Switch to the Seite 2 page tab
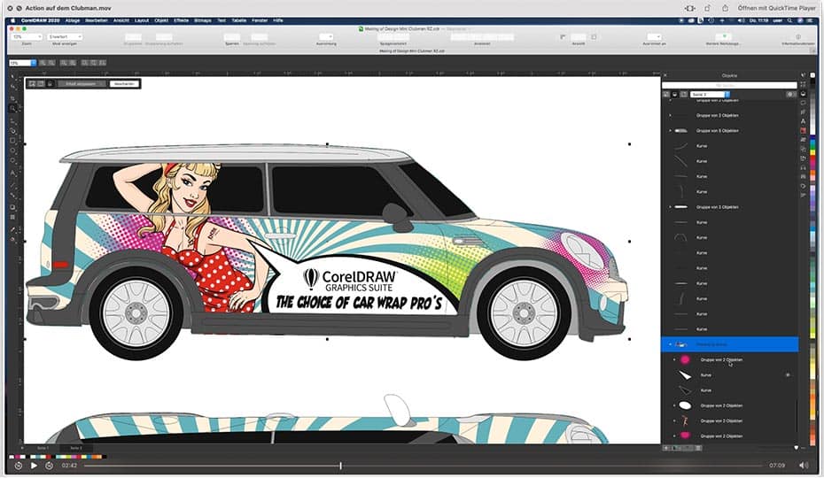The image size is (824, 478). 76,448
